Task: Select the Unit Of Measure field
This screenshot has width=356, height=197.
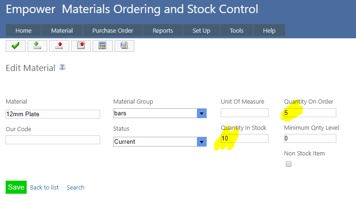Action: click(245, 113)
